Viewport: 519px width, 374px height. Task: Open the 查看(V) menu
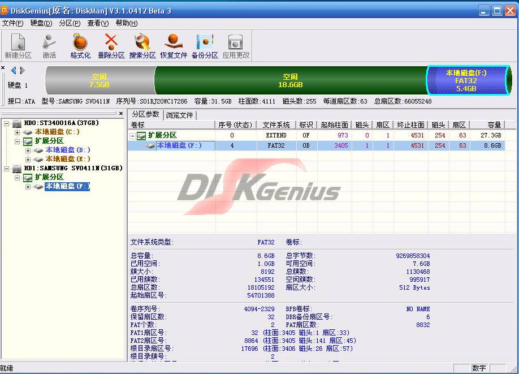pyautogui.click(x=98, y=23)
